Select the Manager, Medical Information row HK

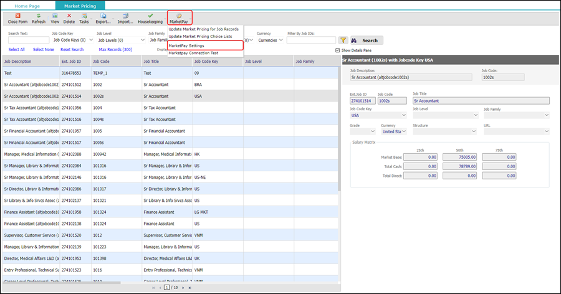[170, 154]
